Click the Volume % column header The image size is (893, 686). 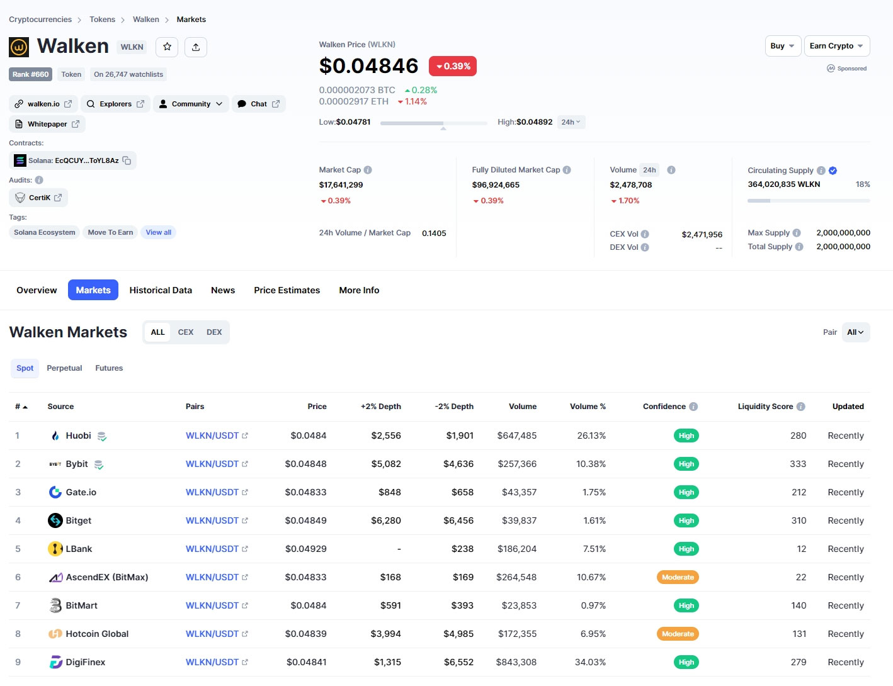[x=588, y=407]
